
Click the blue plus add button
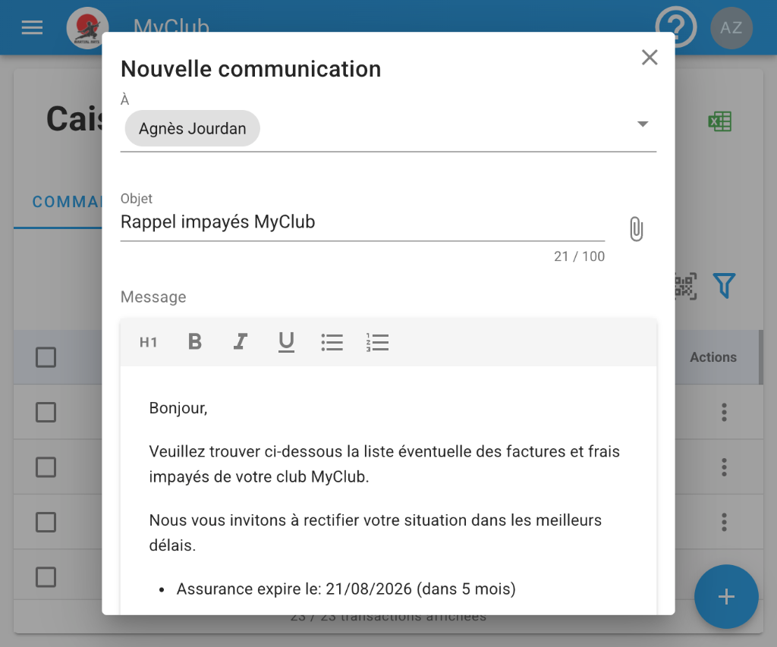[x=726, y=597]
